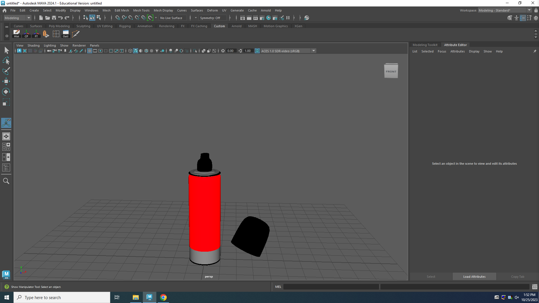Toggle smooth shade all cube button

pos(136,51)
